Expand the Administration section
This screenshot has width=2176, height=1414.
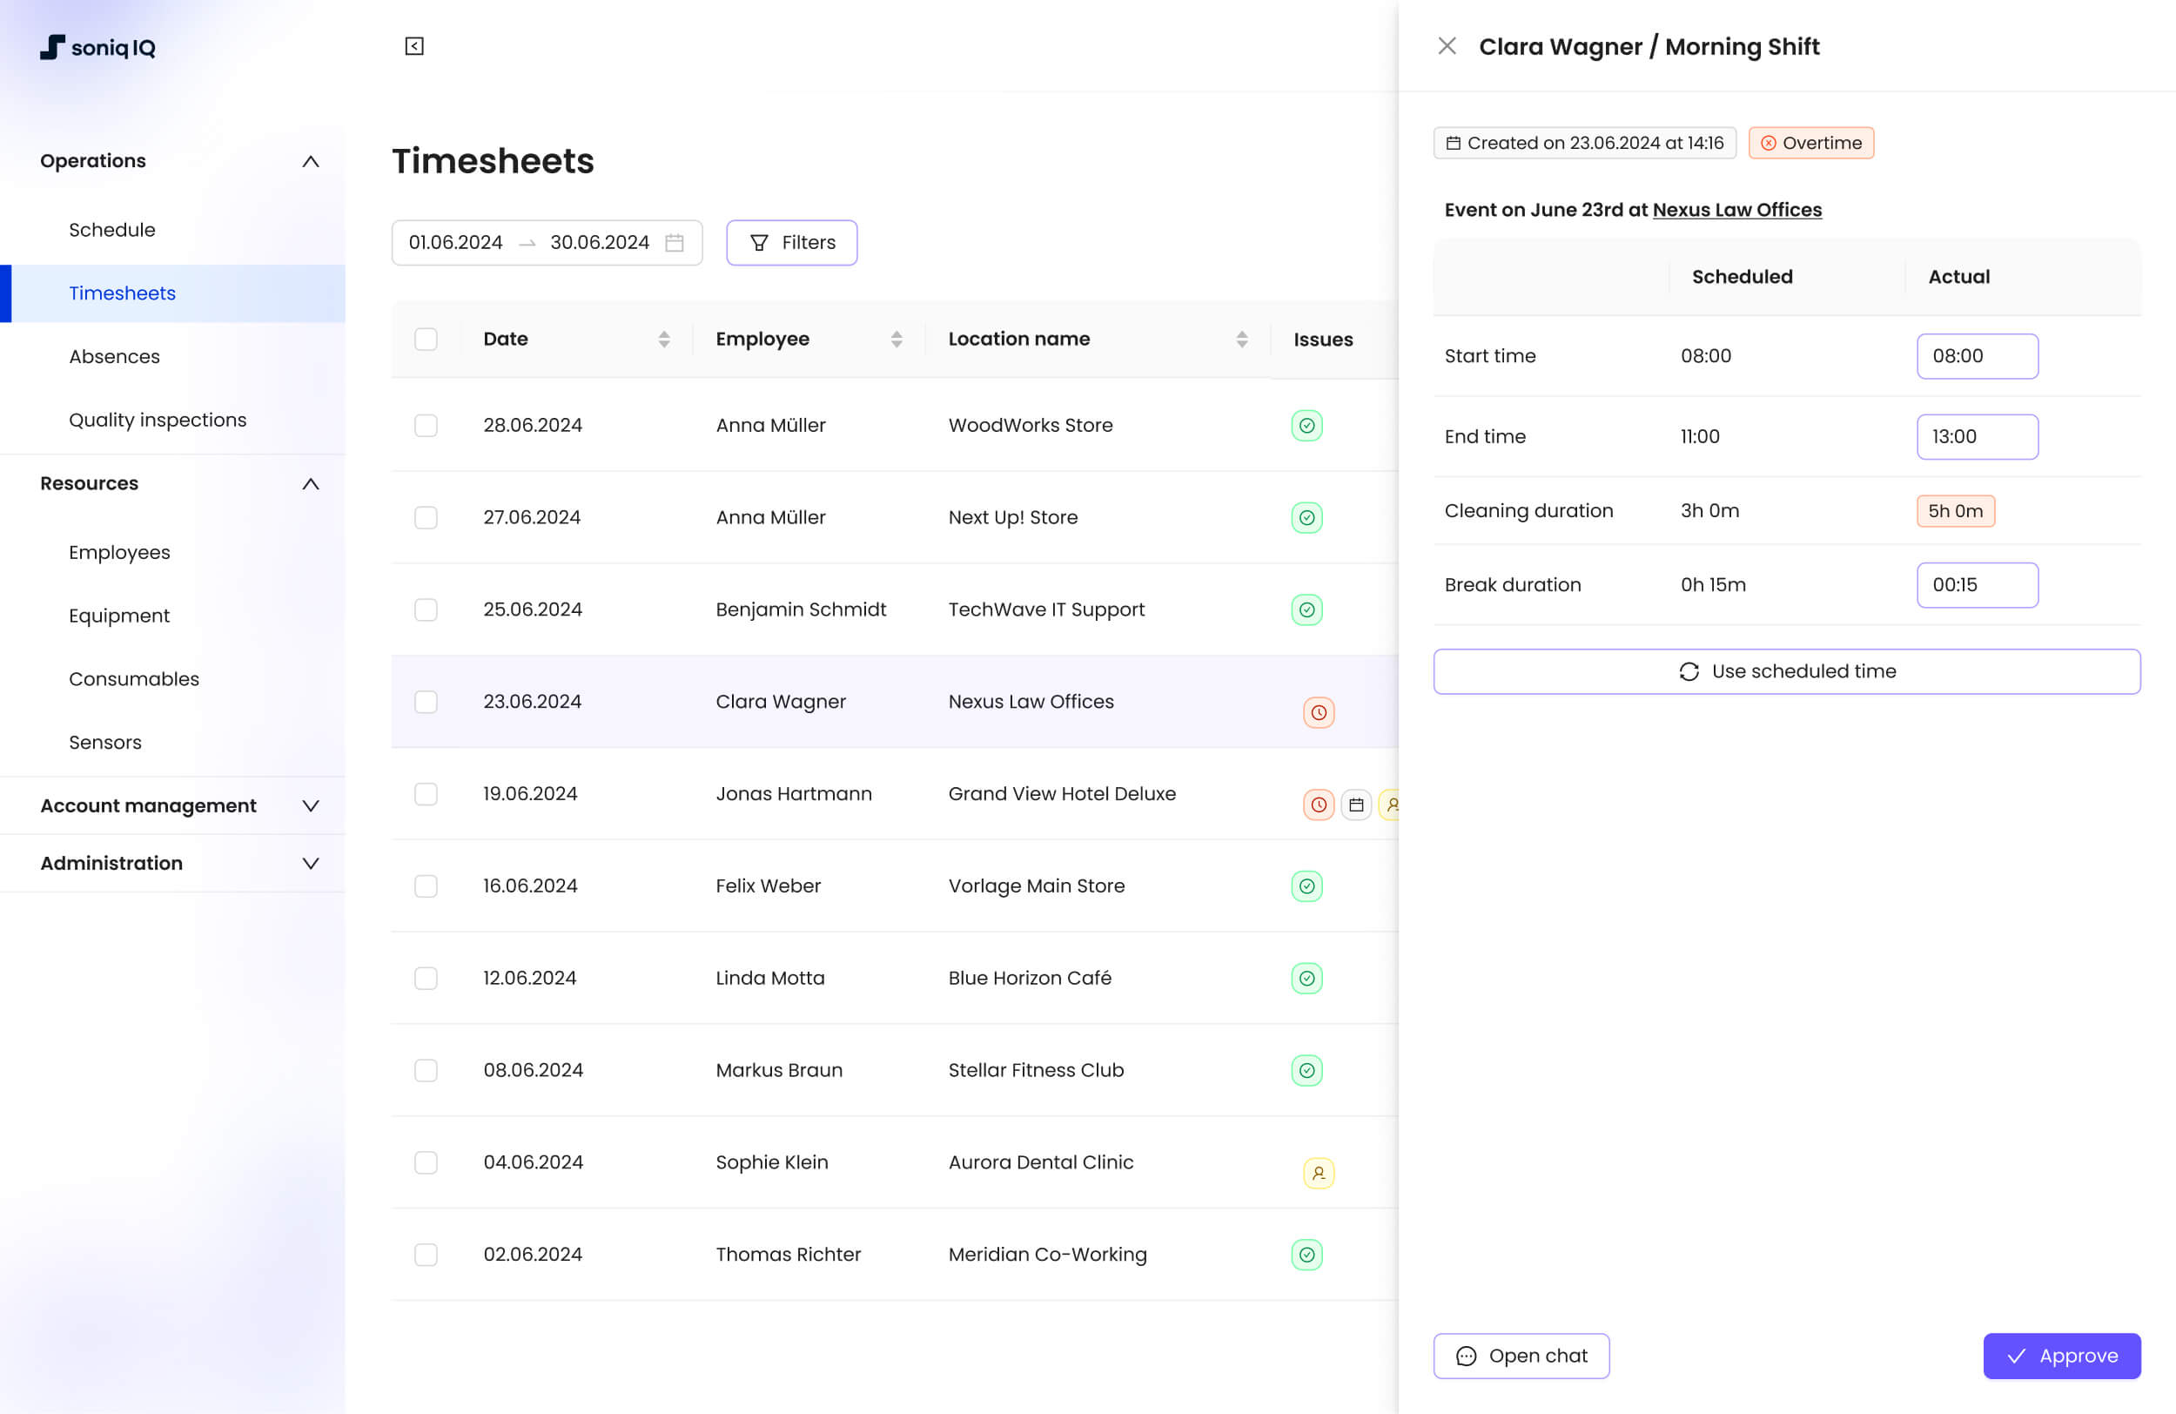click(310, 864)
